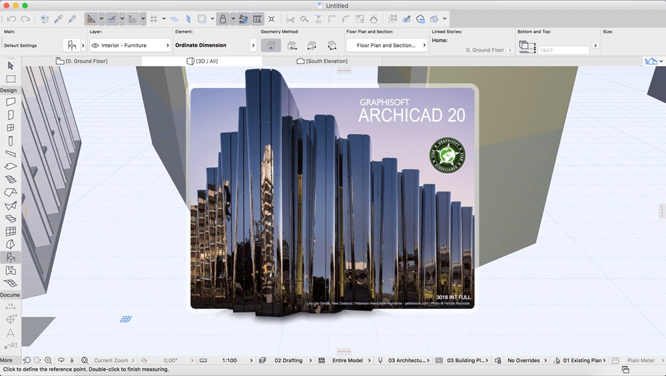Viewport: 666px width, 376px height.
Task: Select the first Geometry Method option
Action: [x=270, y=45]
